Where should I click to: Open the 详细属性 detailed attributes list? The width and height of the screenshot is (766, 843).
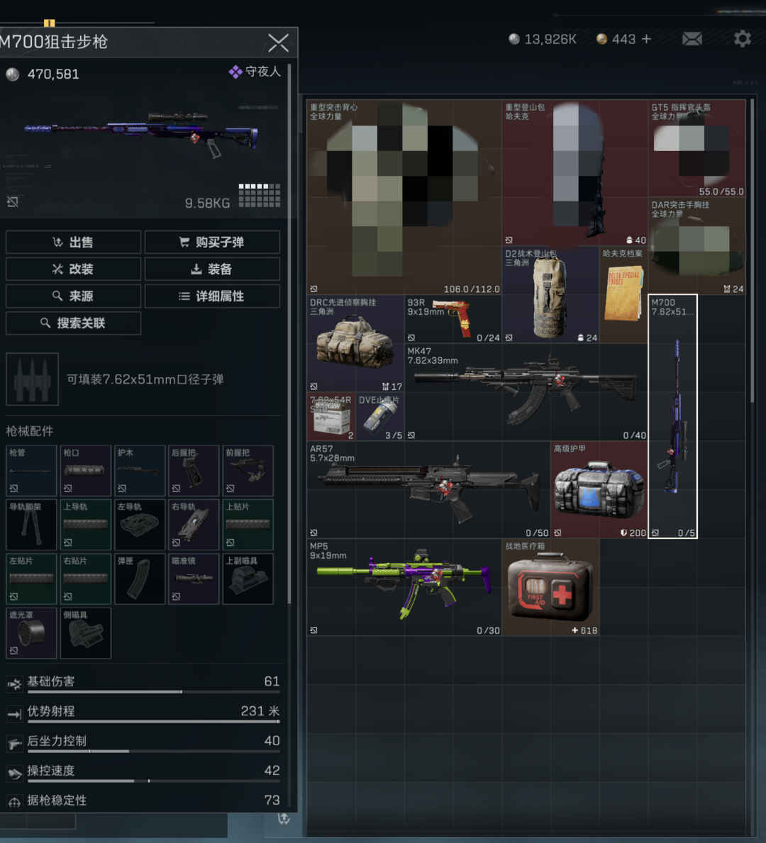point(212,296)
